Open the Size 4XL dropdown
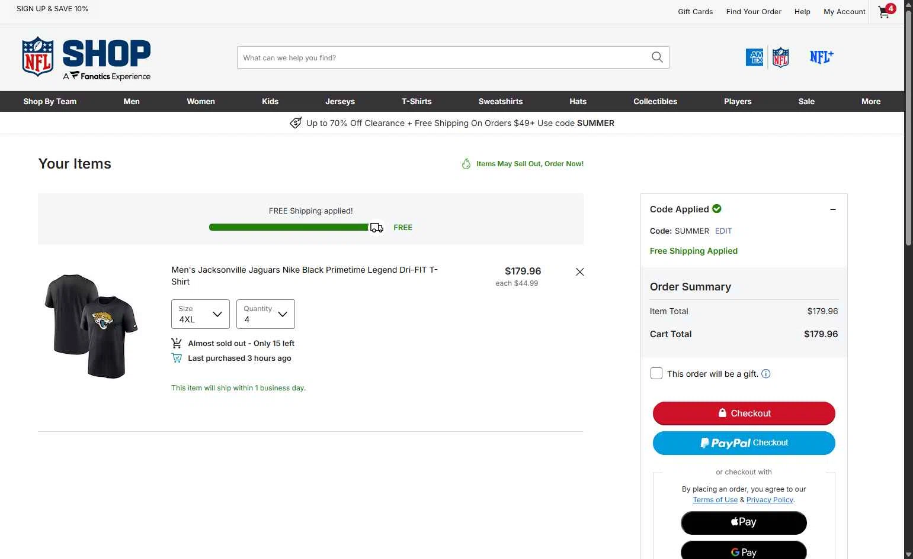The height and width of the screenshot is (559, 913). [200, 314]
